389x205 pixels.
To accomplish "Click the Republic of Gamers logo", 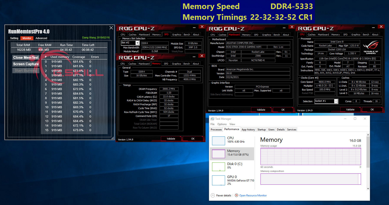I will 370,48.
